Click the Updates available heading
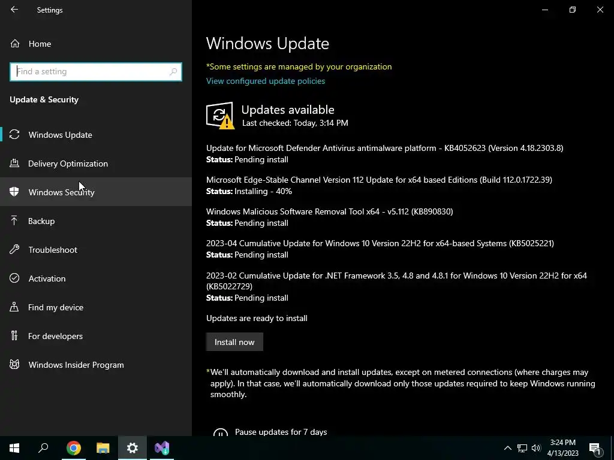 tap(288, 110)
